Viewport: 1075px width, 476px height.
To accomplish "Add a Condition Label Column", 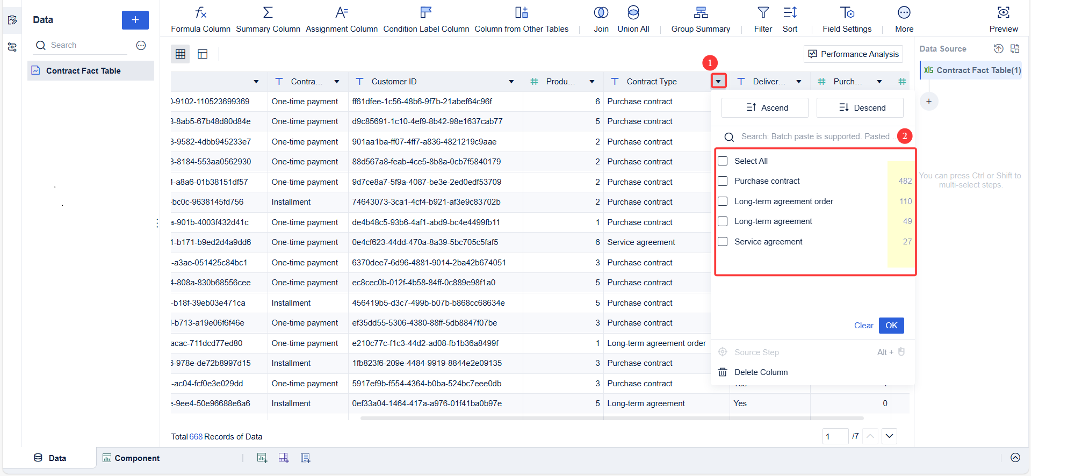I will pos(426,19).
